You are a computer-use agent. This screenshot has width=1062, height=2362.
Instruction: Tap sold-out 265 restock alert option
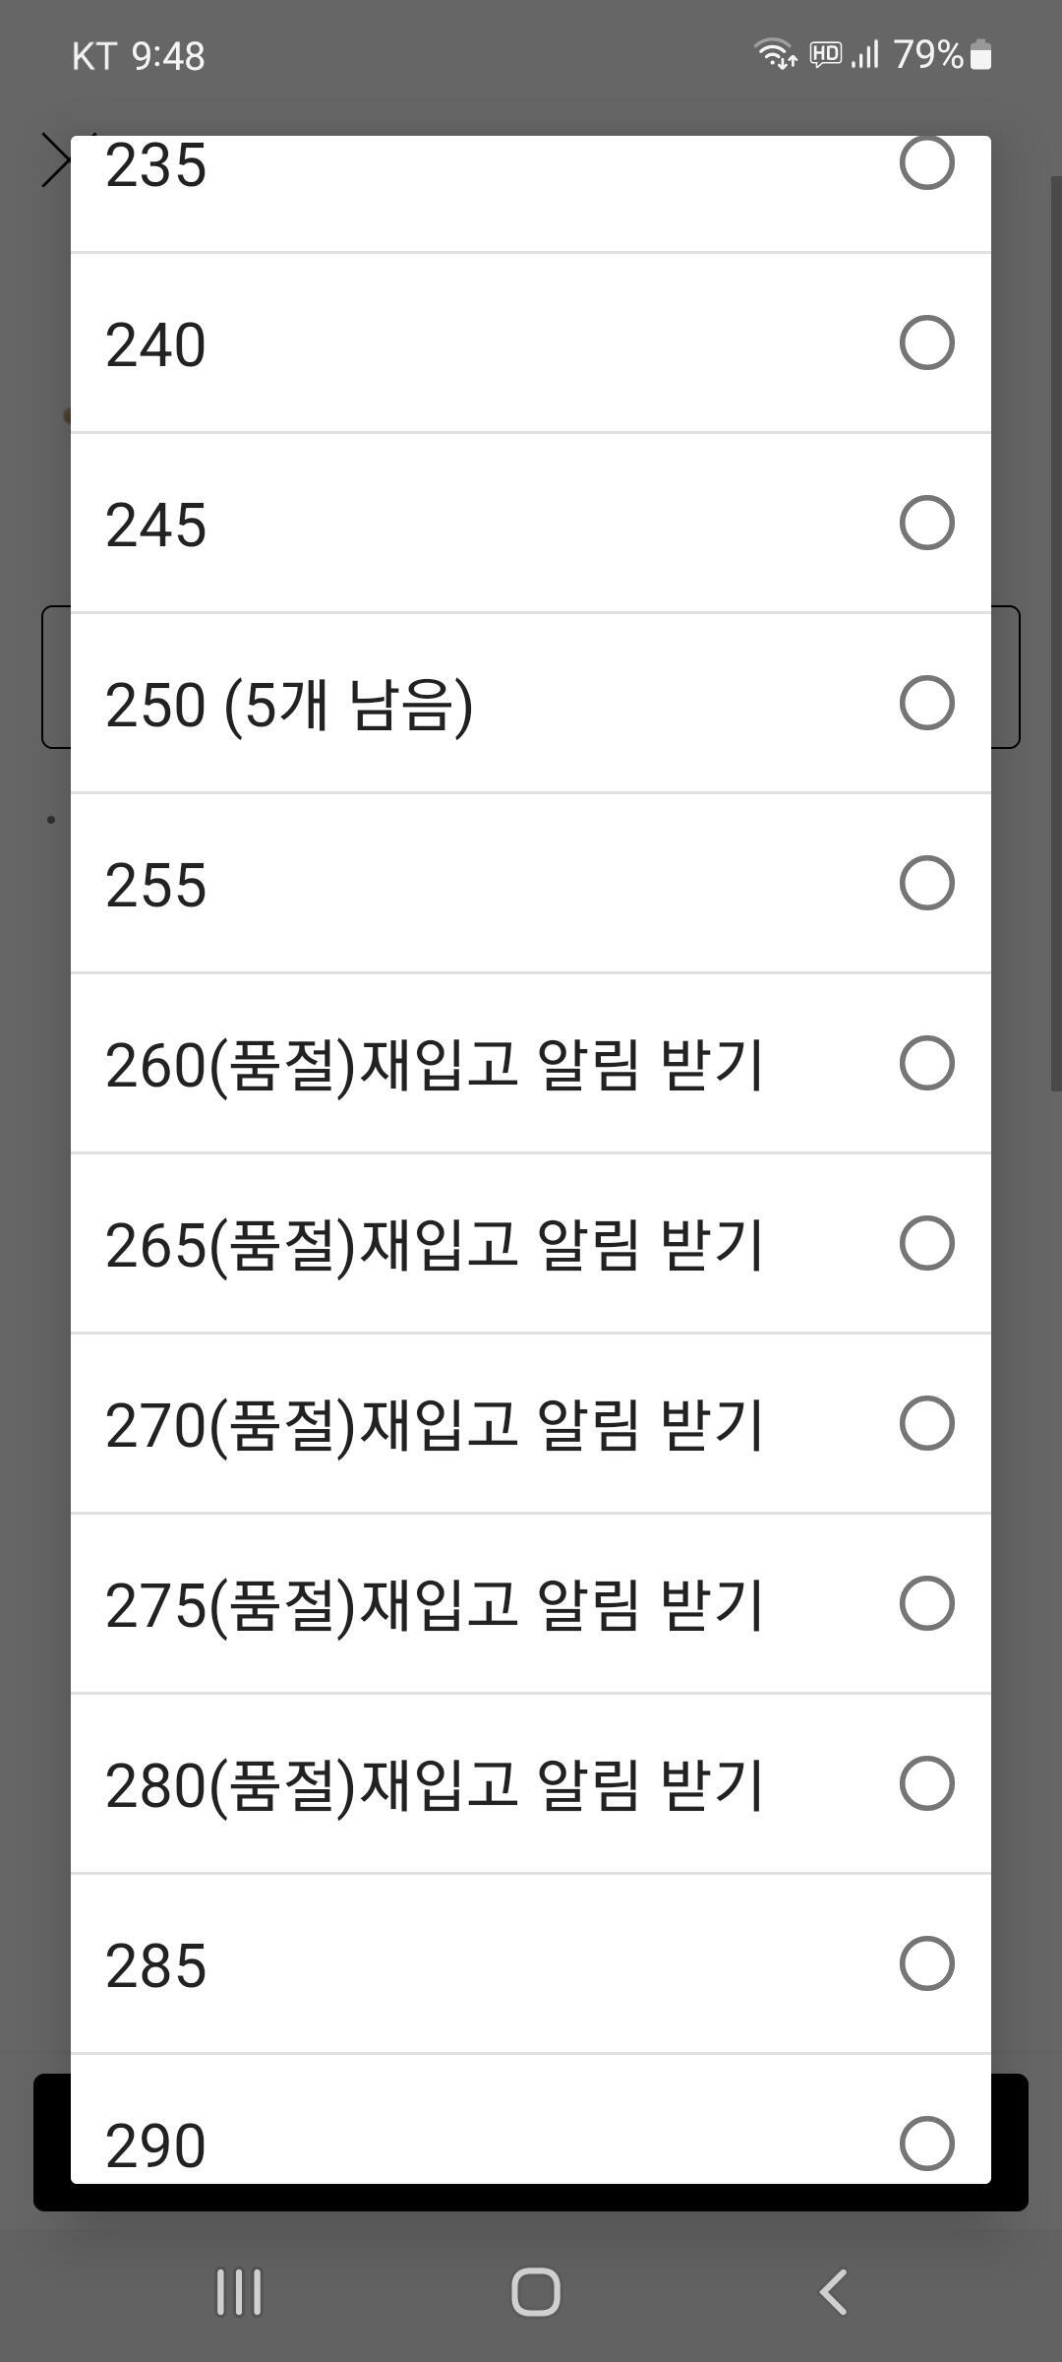pyautogui.click(x=926, y=1243)
